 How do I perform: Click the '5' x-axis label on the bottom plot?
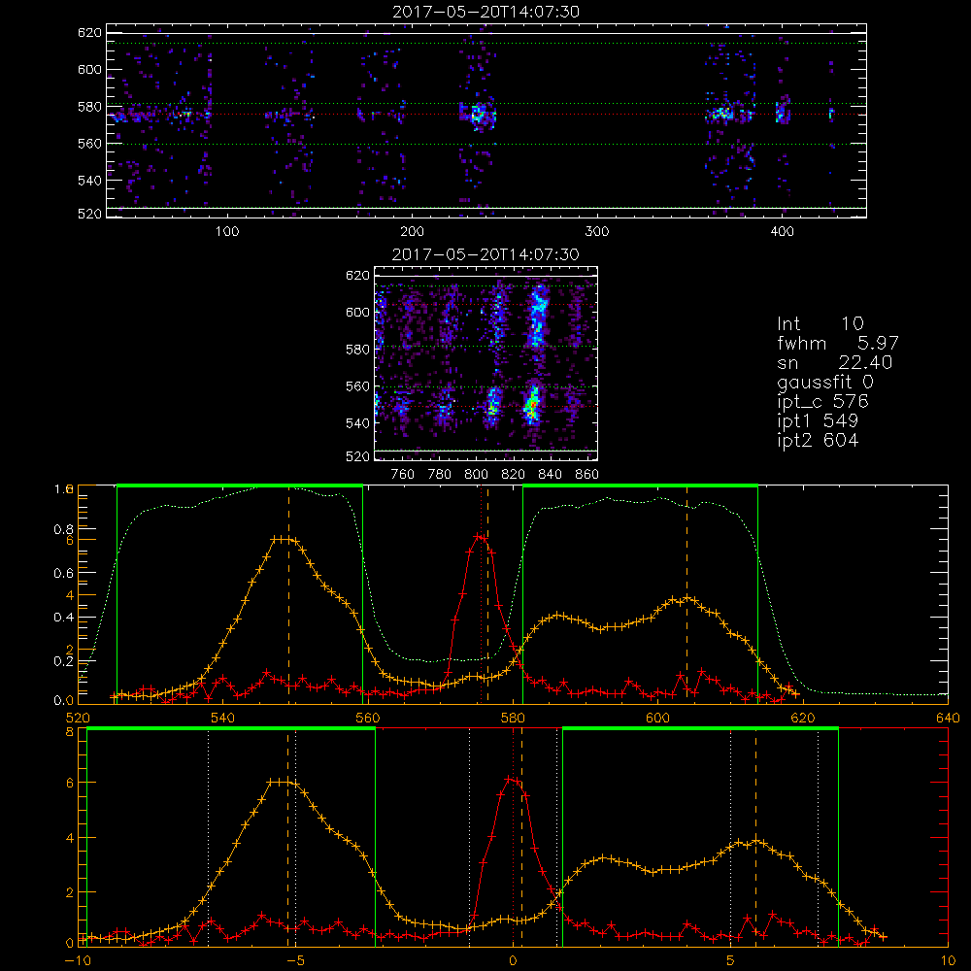coord(731,961)
